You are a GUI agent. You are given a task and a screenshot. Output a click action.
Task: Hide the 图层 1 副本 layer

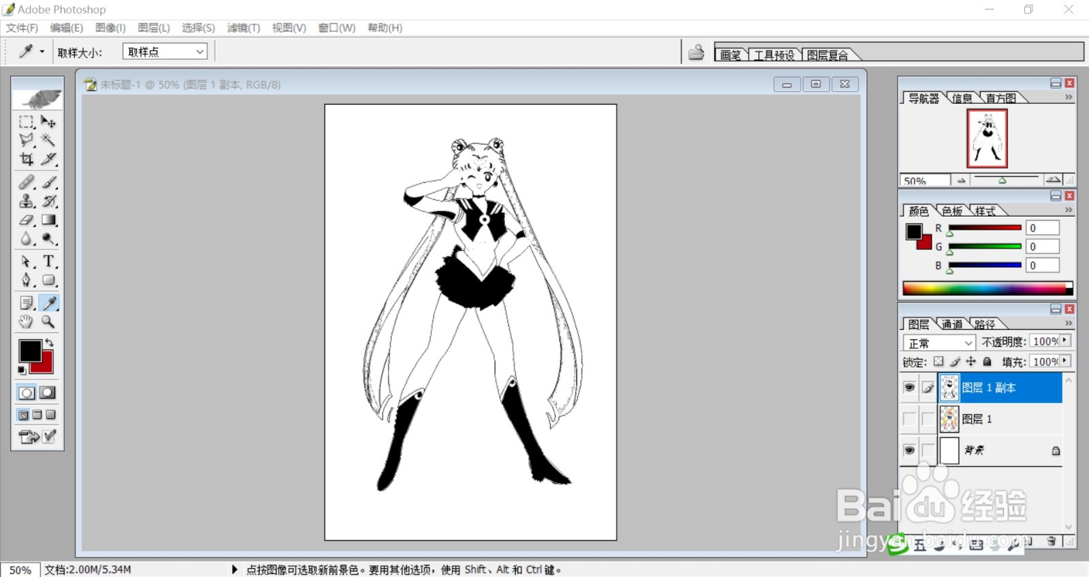tap(909, 387)
